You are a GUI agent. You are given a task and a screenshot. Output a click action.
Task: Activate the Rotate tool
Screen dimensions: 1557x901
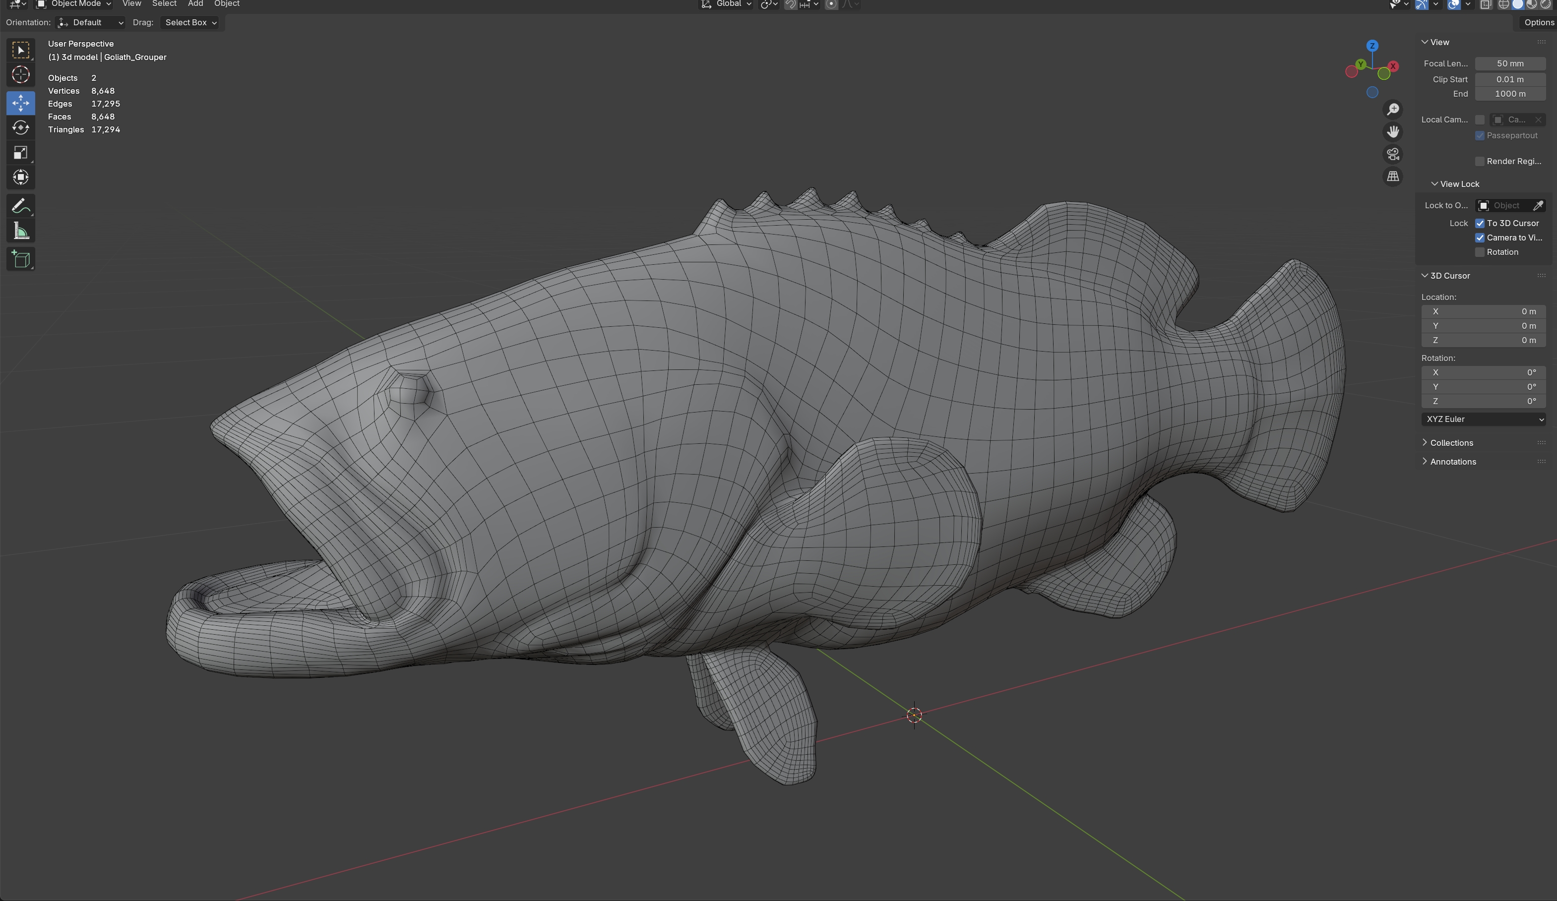click(x=20, y=127)
